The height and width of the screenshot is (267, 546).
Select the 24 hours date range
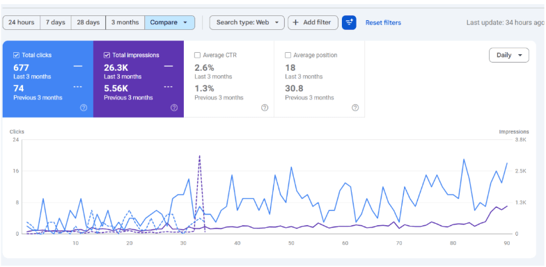21,22
